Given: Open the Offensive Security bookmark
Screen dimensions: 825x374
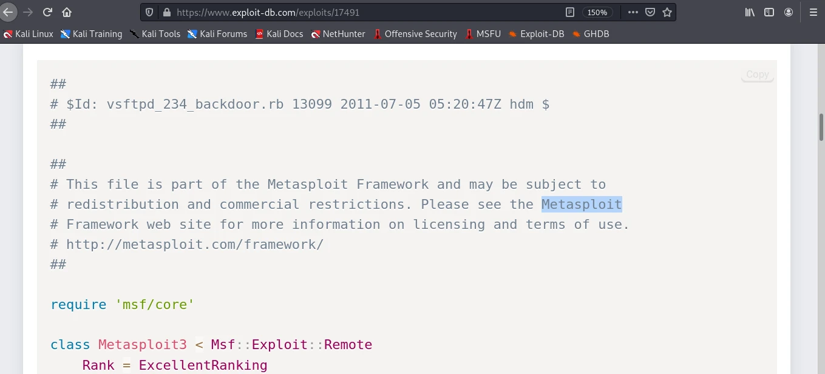Looking at the screenshot, I should (415, 34).
